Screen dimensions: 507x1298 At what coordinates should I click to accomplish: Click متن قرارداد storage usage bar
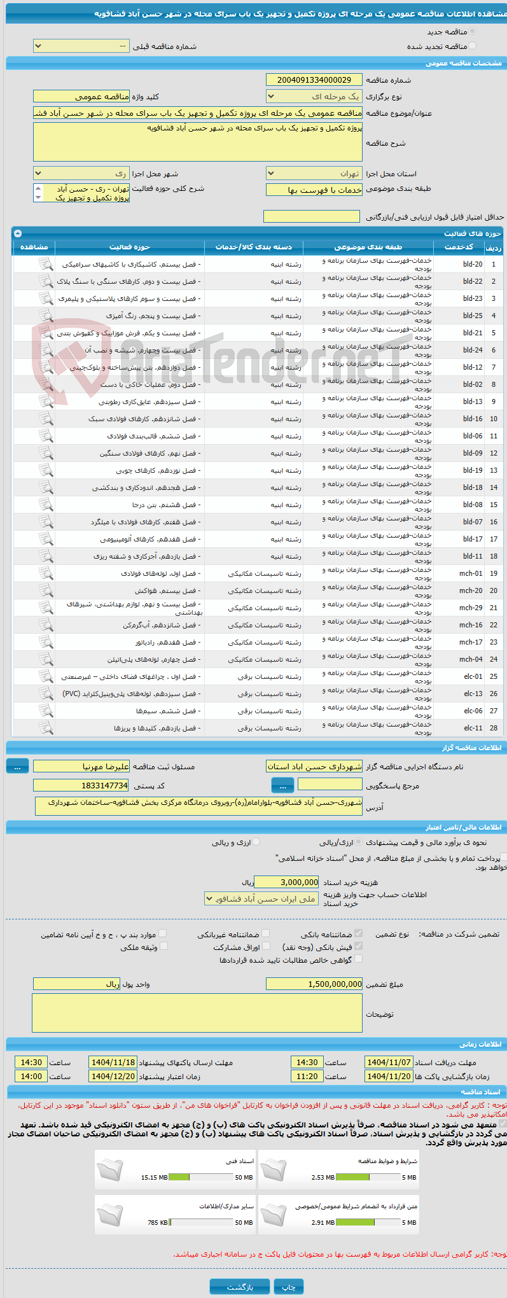tap(368, 1223)
